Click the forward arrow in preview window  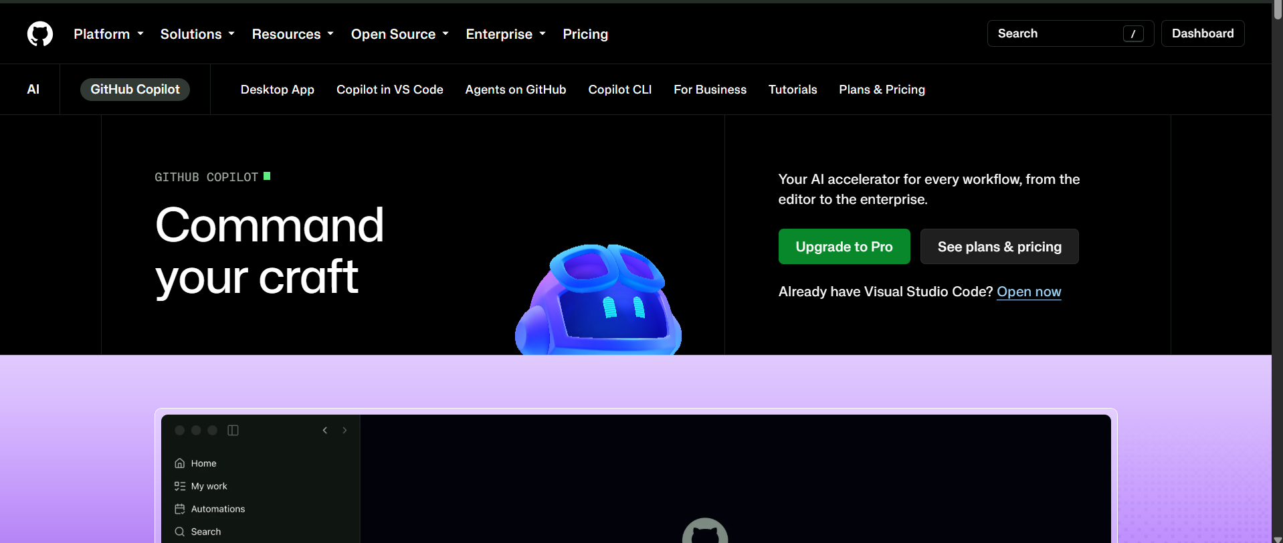[x=344, y=430]
